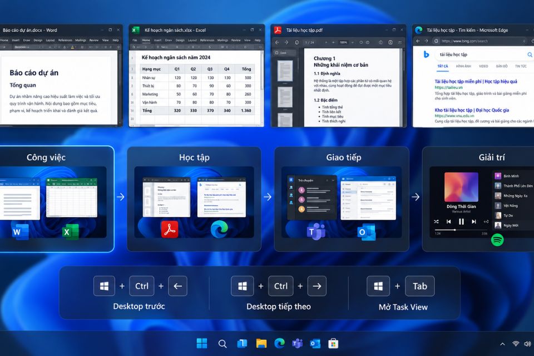Click the Bing search magnifier button

[530, 55]
